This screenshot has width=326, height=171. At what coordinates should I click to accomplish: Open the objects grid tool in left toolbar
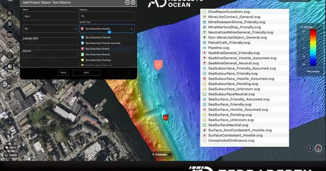[10, 24]
